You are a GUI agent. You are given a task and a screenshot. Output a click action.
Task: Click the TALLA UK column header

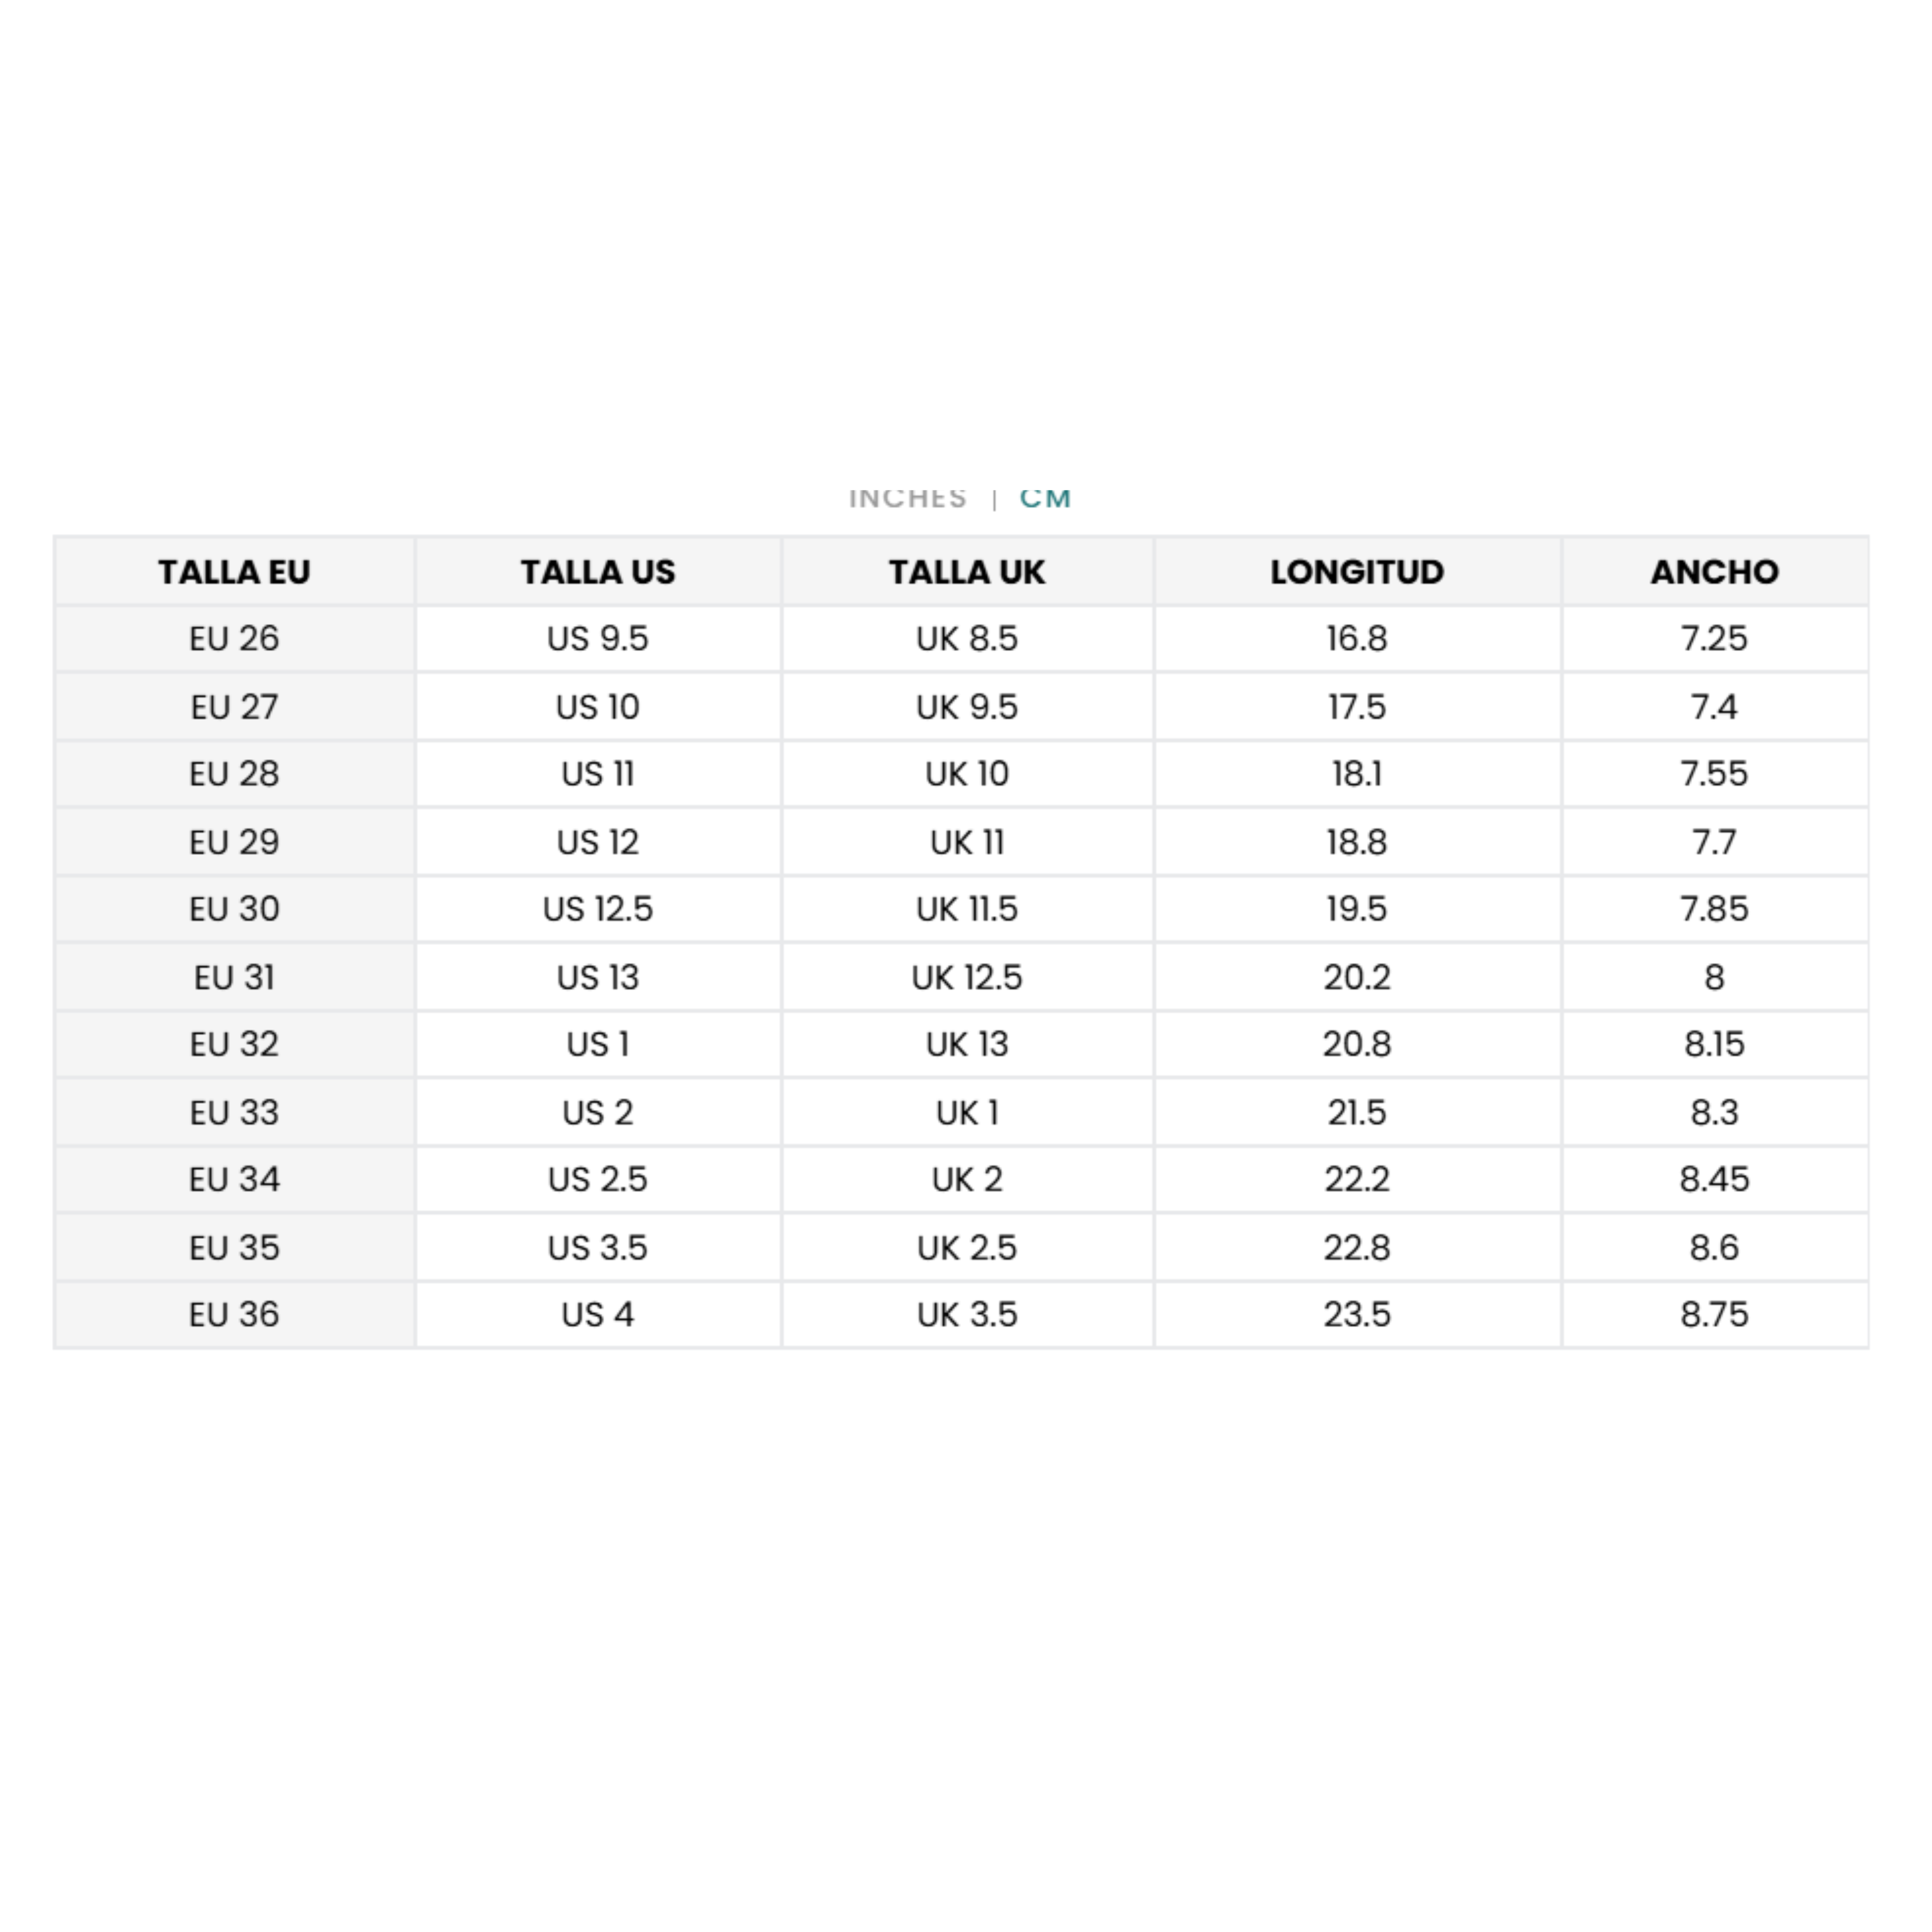tap(967, 571)
